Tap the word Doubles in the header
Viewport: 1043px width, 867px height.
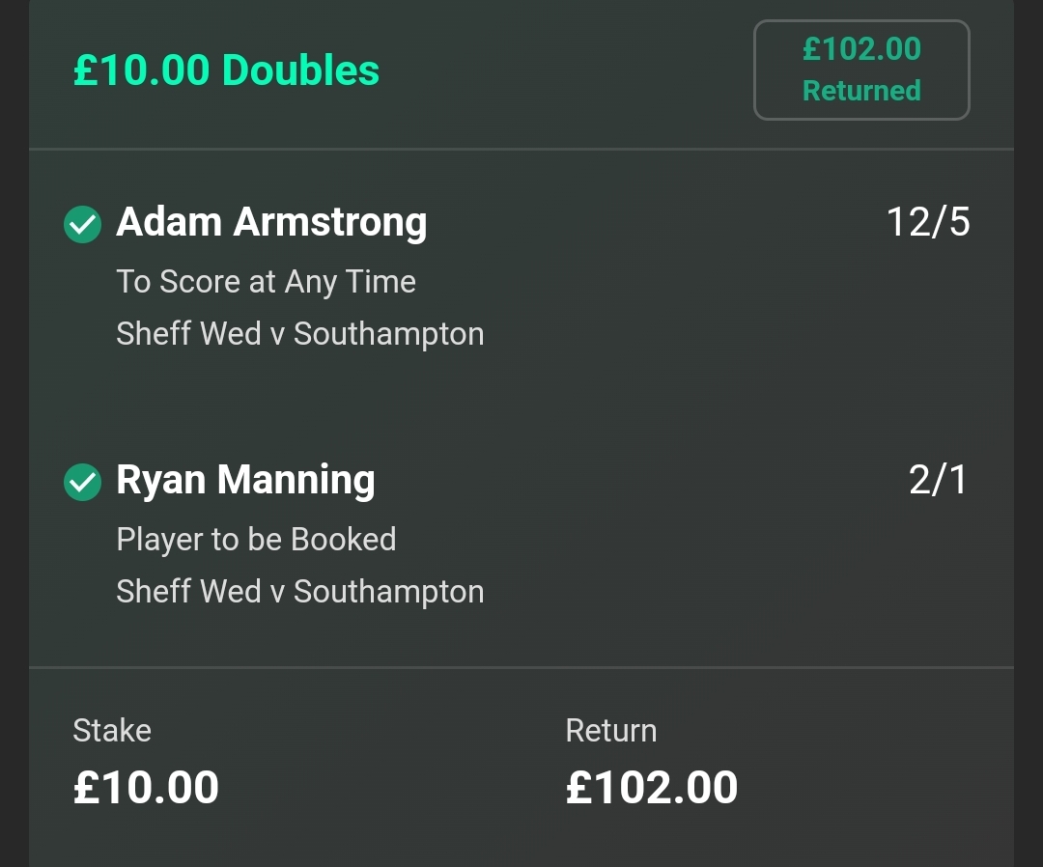pyautogui.click(x=300, y=70)
